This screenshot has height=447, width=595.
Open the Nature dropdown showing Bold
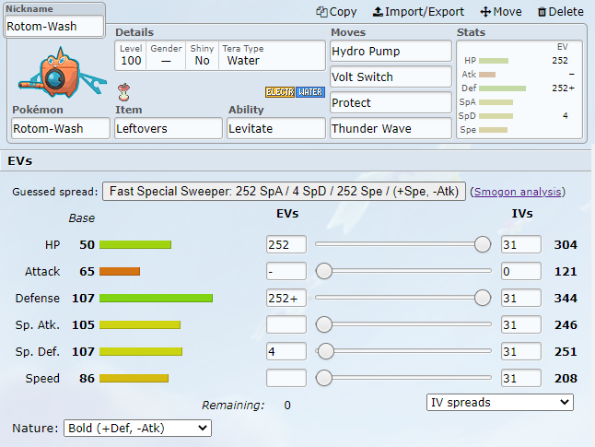point(137,428)
